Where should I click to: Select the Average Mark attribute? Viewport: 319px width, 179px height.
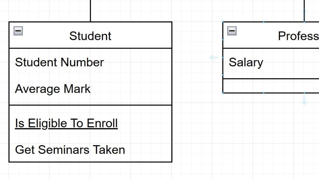[x=53, y=89]
